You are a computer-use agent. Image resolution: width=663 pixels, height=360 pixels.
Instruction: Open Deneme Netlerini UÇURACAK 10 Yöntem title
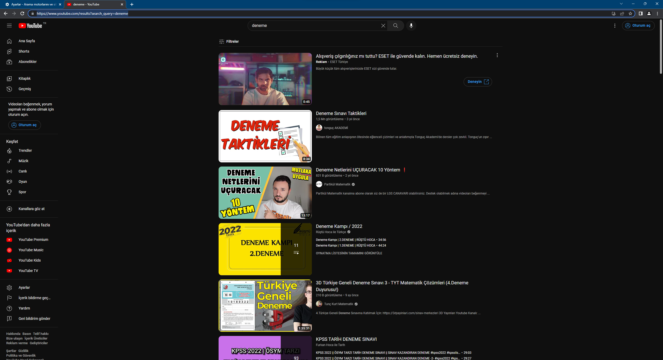[361, 170]
